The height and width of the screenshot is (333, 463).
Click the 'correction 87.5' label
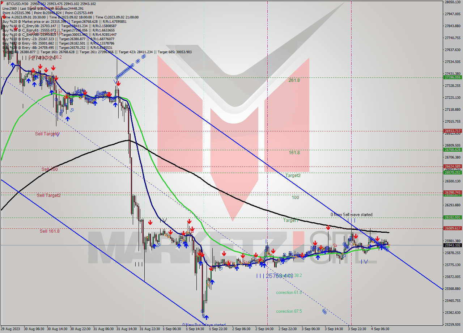289,311
